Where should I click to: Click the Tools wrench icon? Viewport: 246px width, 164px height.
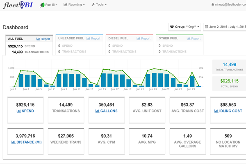click(x=93, y=5)
